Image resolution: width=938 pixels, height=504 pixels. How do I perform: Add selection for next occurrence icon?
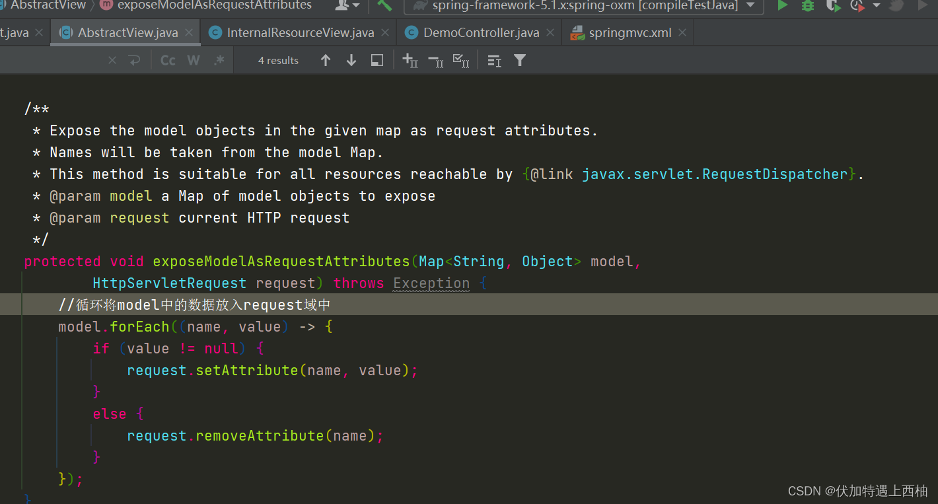(410, 60)
